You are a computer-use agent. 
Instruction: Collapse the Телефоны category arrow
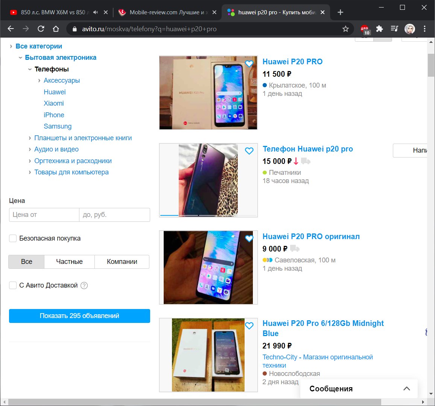30,69
